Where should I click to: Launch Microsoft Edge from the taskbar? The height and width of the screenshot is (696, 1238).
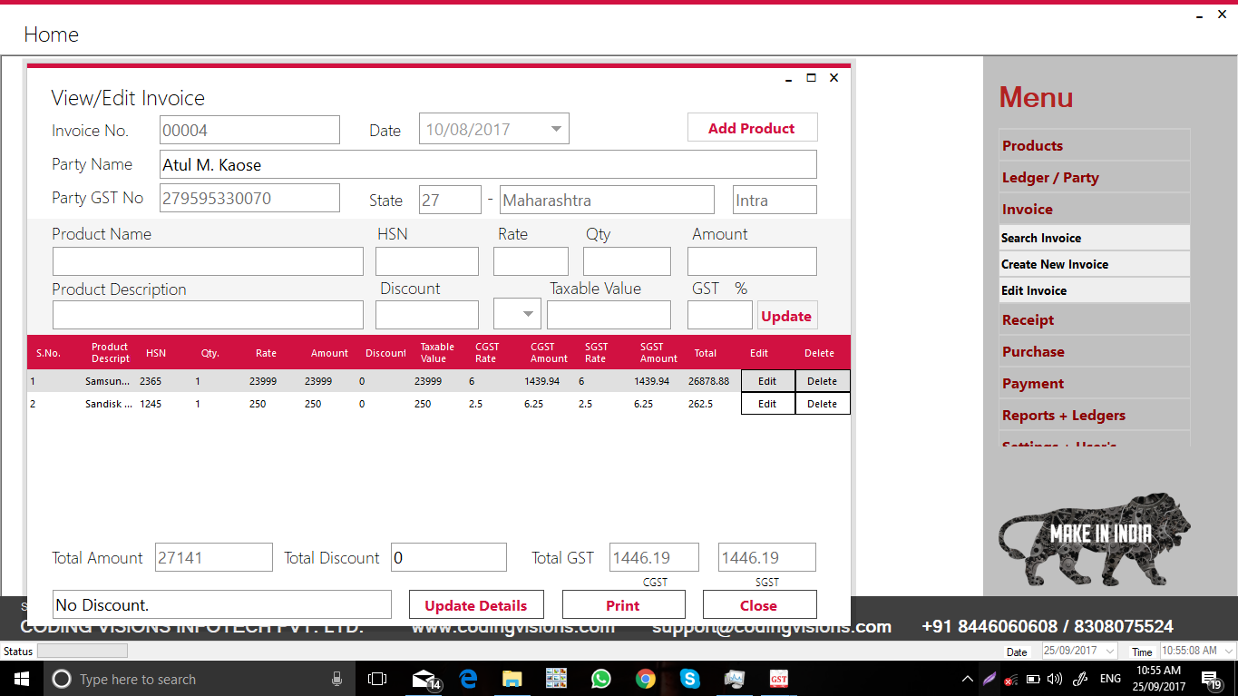pyautogui.click(x=467, y=679)
